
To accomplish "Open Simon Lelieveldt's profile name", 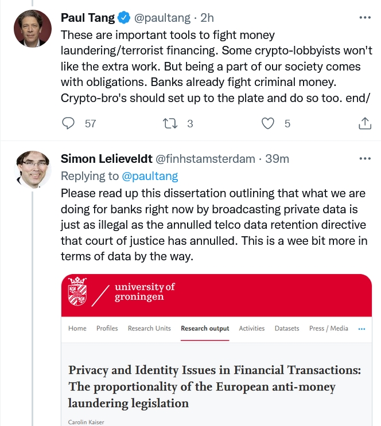I will point(106,159).
